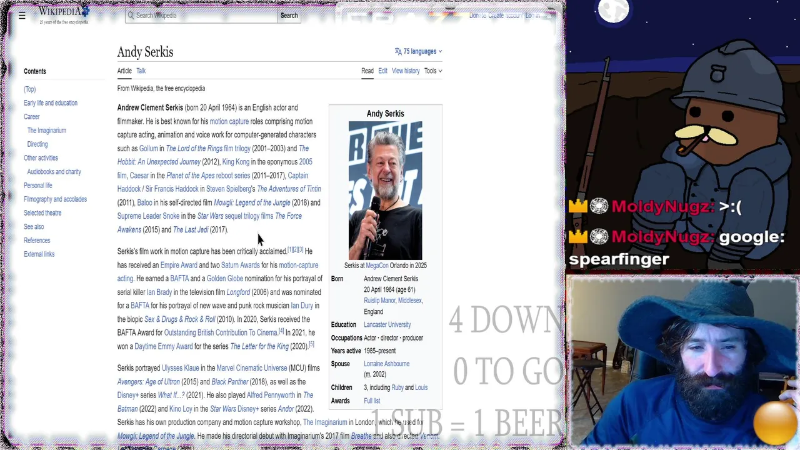Open The Last Jedi link
Image resolution: width=800 pixels, height=450 pixels.
coord(191,229)
